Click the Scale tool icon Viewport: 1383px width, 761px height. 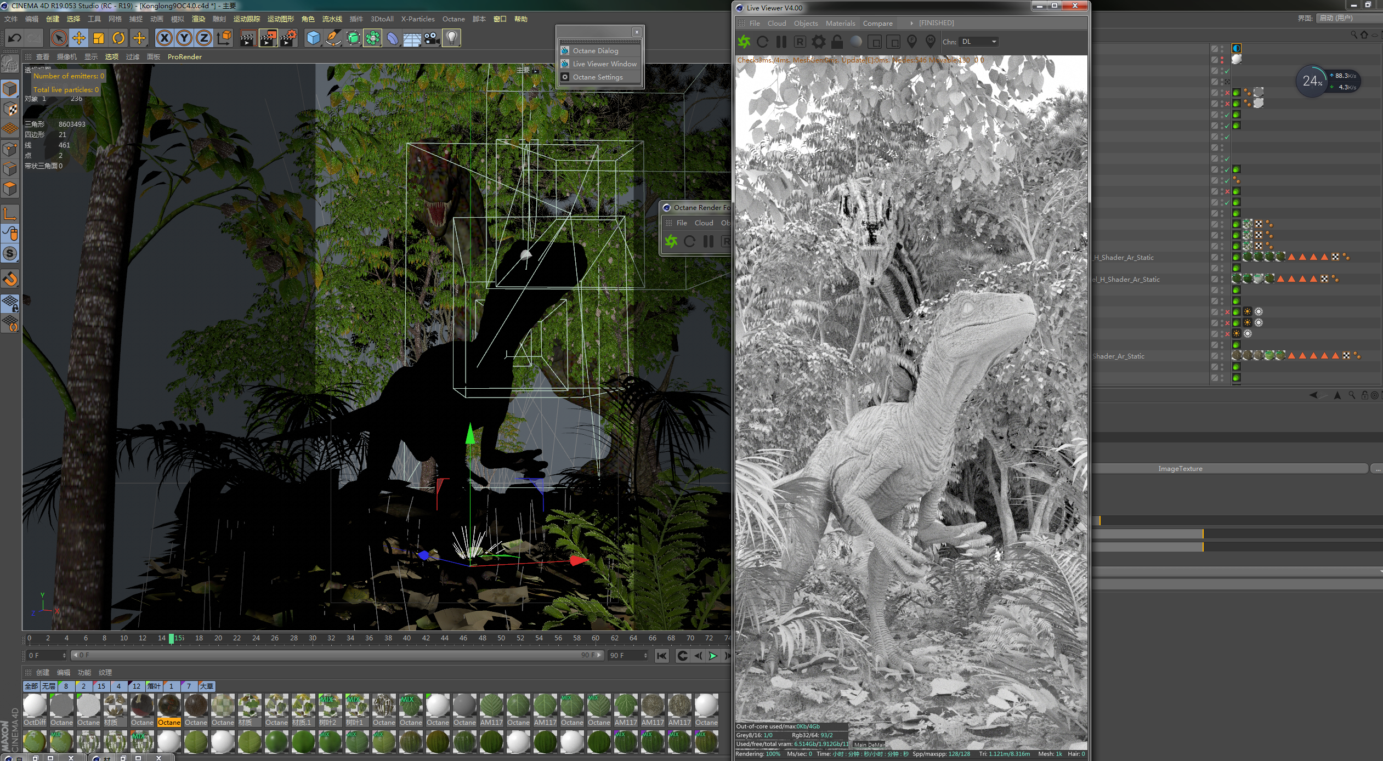click(x=99, y=38)
